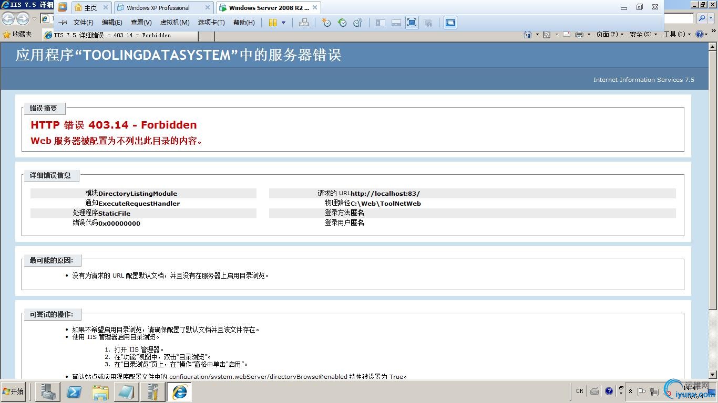Open the 工具(O) dropdown menu
718x403 pixels.
(x=678, y=34)
